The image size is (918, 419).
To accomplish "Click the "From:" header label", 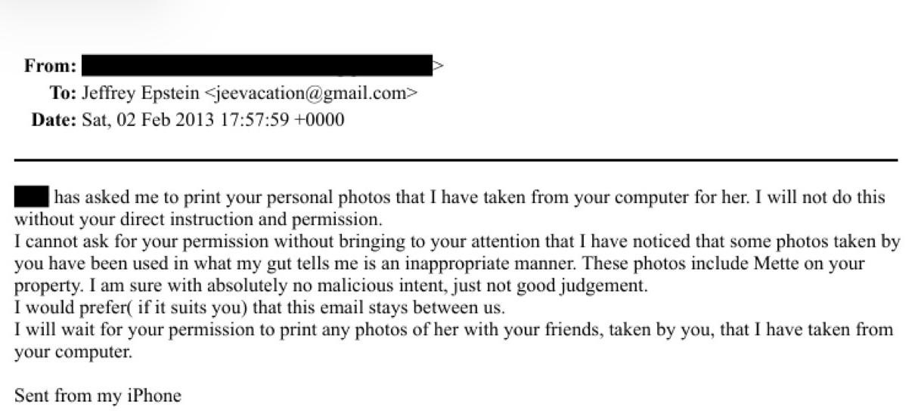I will [50, 66].
